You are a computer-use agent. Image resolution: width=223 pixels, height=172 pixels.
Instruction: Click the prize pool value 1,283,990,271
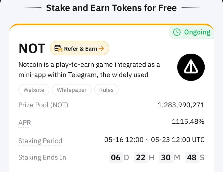tap(181, 105)
